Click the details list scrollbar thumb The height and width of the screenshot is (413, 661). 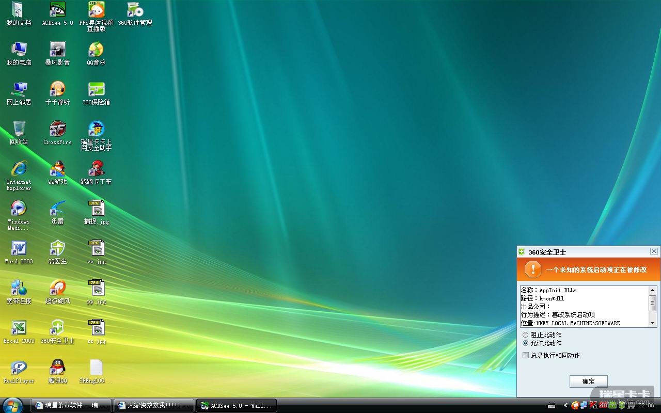coord(653,303)
